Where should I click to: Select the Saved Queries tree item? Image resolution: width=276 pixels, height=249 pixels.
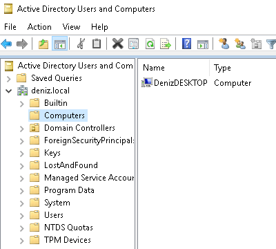(x=57, y=78)
